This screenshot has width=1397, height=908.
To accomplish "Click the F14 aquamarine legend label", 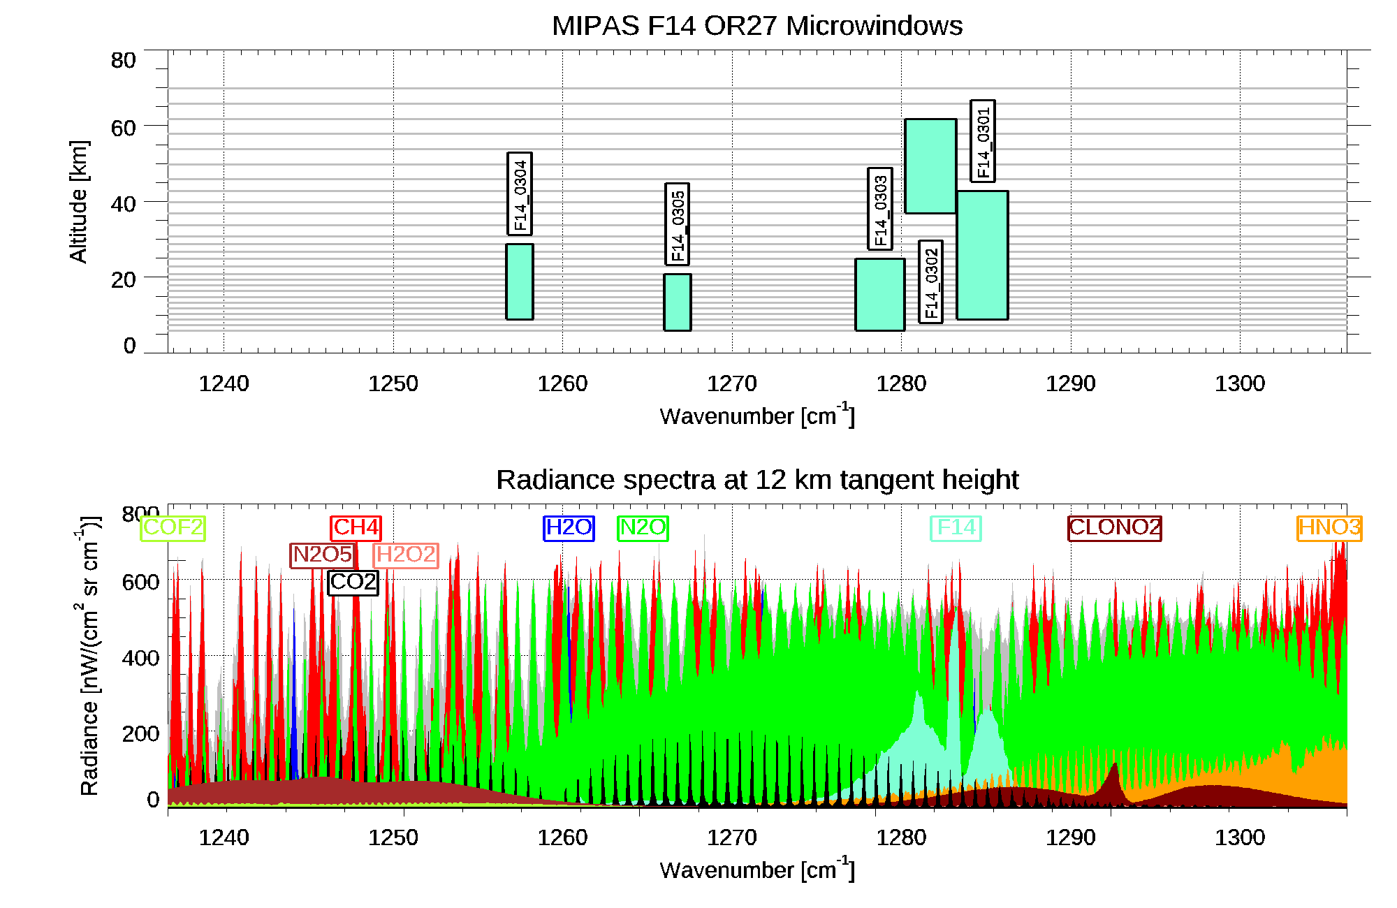I will click(956, 527).
